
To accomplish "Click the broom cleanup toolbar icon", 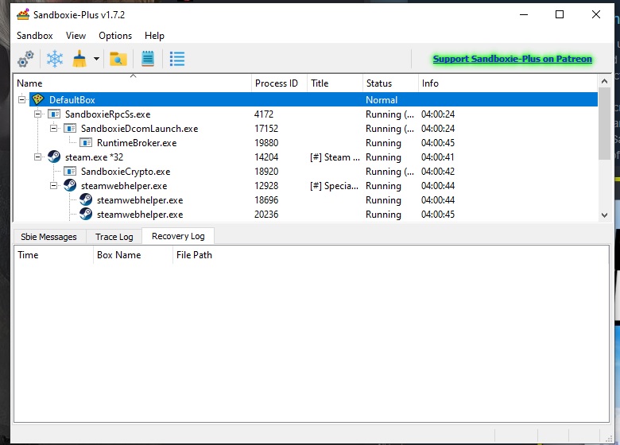I will pyautogui.click(x=79, y=59).
